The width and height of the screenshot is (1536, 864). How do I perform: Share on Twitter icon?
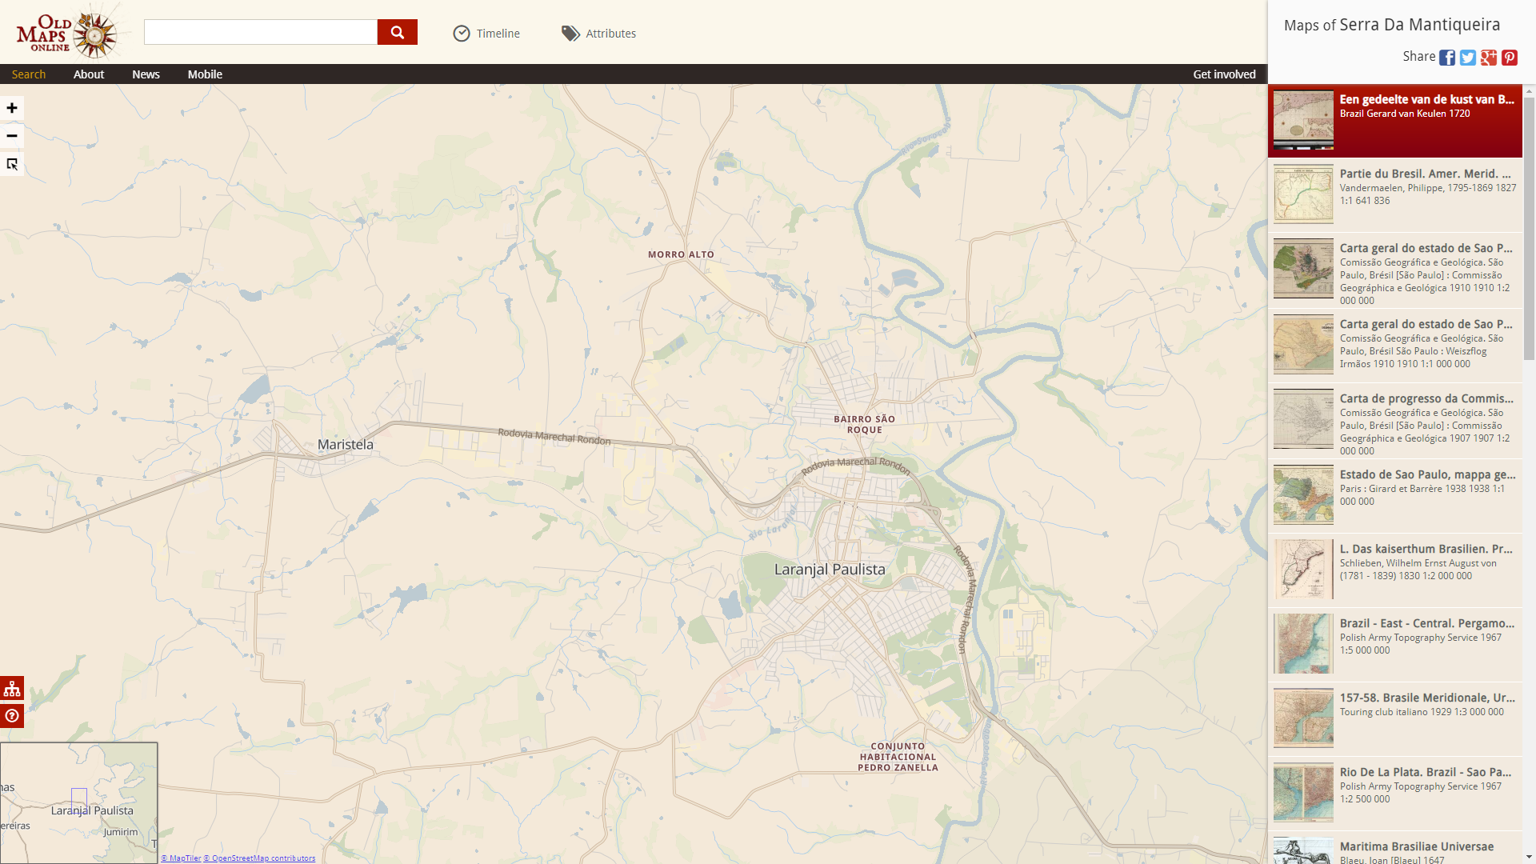(x=1468, y=58)
